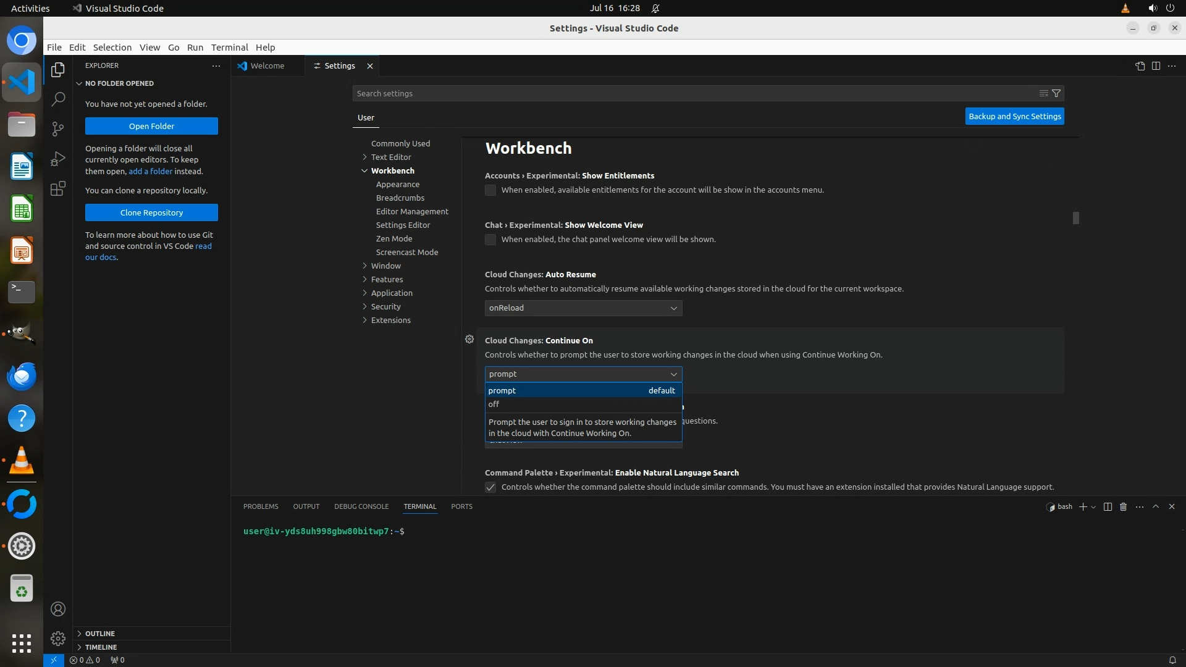Open the Auto Resume onReload dropdown

coord(583,308)
